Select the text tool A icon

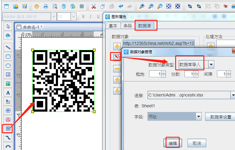8,93
